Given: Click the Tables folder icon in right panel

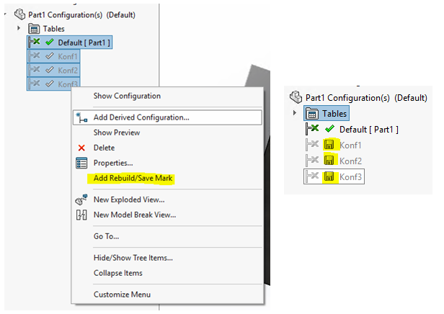Looking at the screenshot, I should 311,113.
